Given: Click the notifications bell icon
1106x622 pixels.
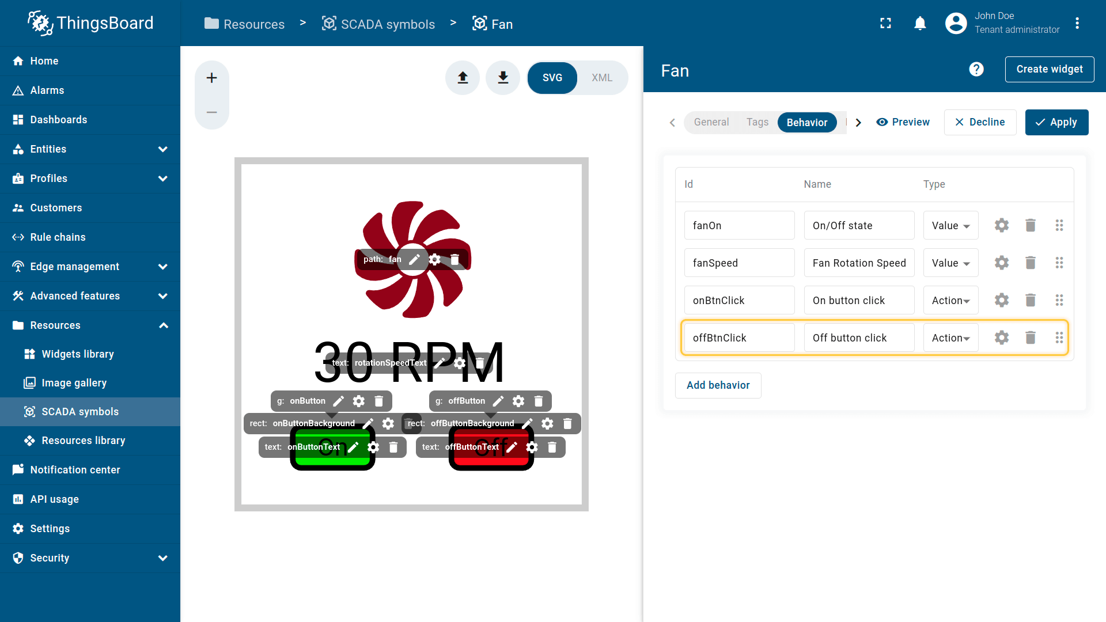Looking at the screenshot, I should [920, 23].
